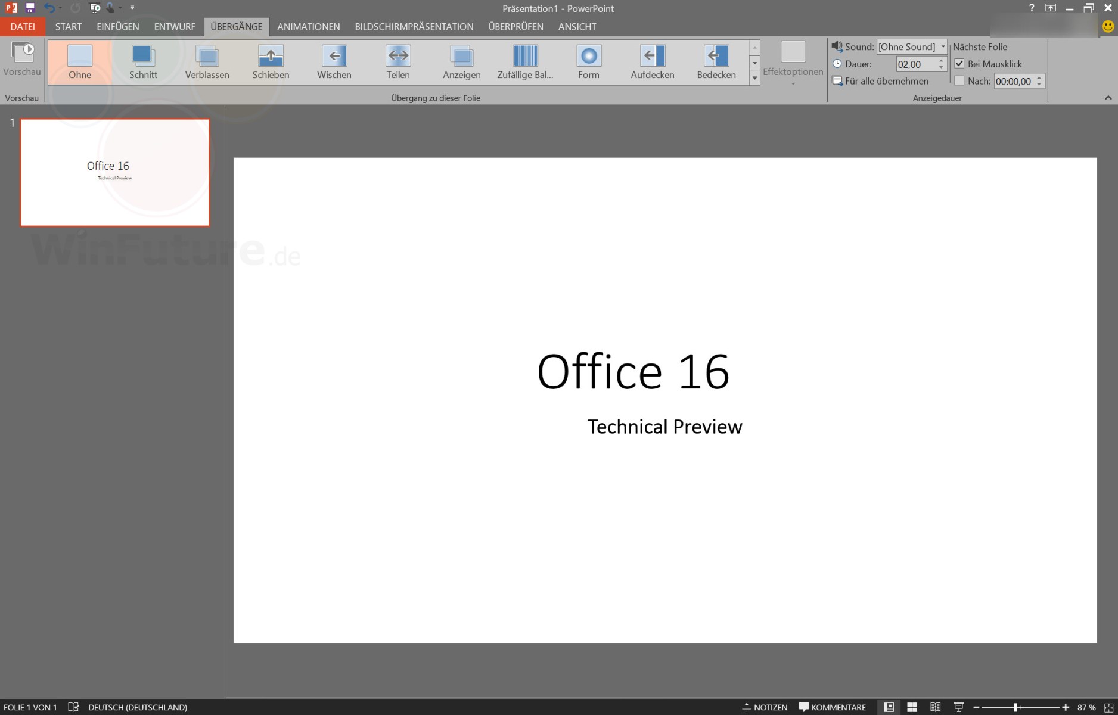The height and width of the screenshot is (715, 1118).
Task: Apply the Schnitt transition
Action: [143, 62]
